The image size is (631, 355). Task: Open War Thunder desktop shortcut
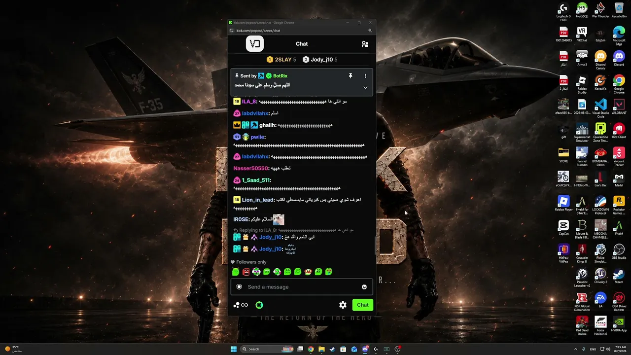click(x=600, y=11)
